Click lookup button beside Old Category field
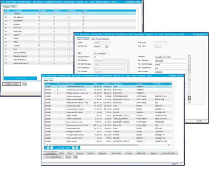This screenshot has height=169, width=212. click(x=128, y=61)
